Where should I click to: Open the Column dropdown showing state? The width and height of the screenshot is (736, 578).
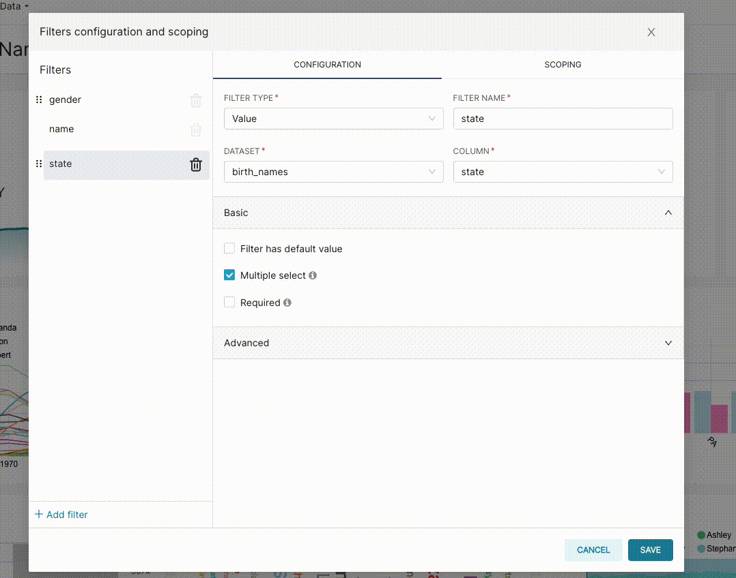[x=563, y=172]
